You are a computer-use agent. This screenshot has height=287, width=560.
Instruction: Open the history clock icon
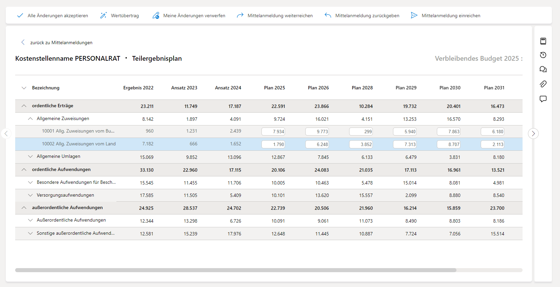pyautogui.click(x=543, y=55)
